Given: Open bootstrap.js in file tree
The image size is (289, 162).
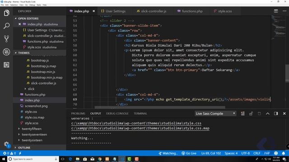Looking at the screenshot, I should 40,60.
